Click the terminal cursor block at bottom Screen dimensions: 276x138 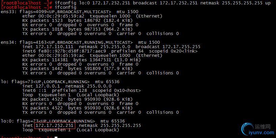[x=56, y=137]
